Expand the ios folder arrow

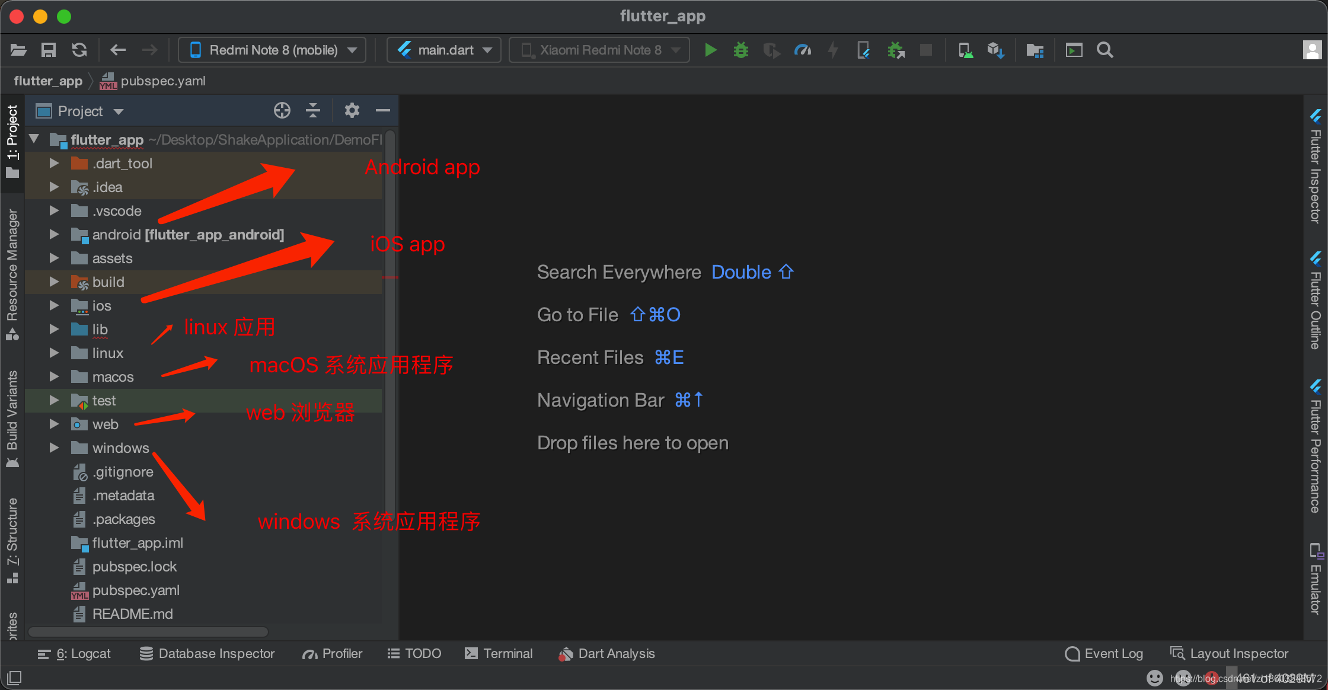54,305
